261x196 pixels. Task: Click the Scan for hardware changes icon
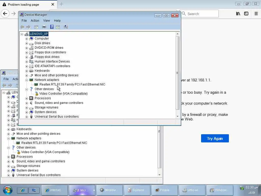[66, 27]
